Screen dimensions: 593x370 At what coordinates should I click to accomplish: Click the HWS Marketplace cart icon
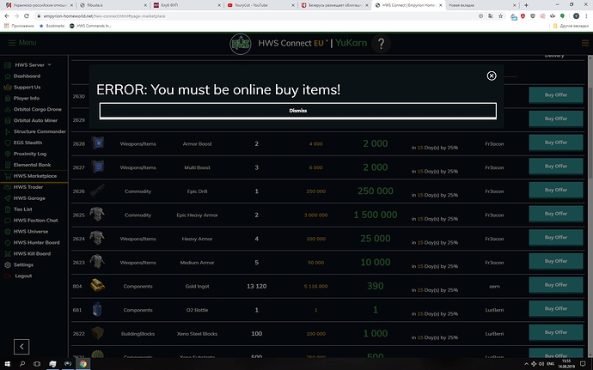8,176
